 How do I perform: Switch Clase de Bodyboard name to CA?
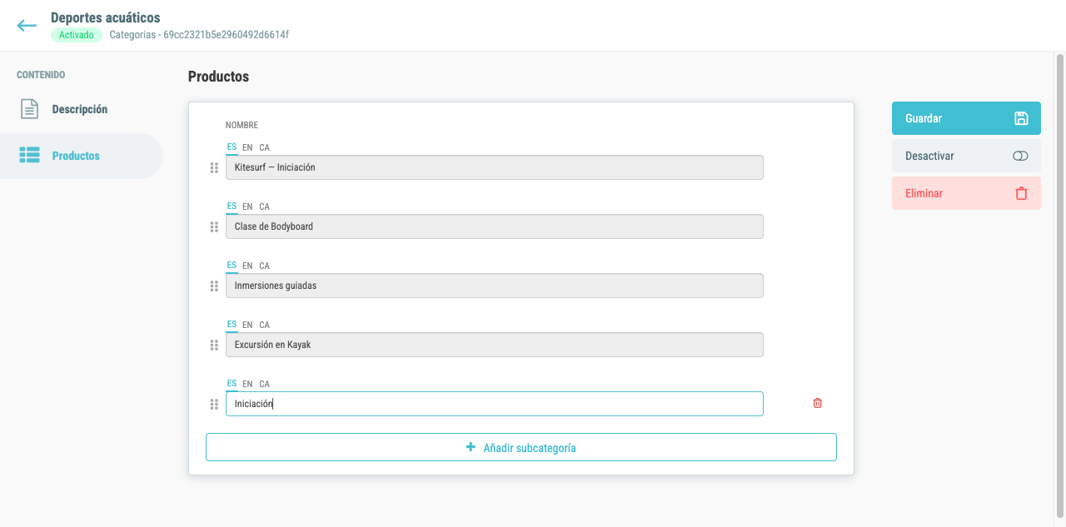click(x=264, y=206)
